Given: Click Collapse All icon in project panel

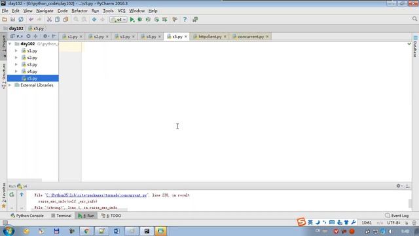Looking at the screenshot, I should click(x=35, y=36).
